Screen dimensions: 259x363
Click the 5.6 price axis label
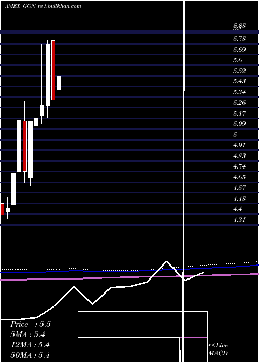coord(237,60)
